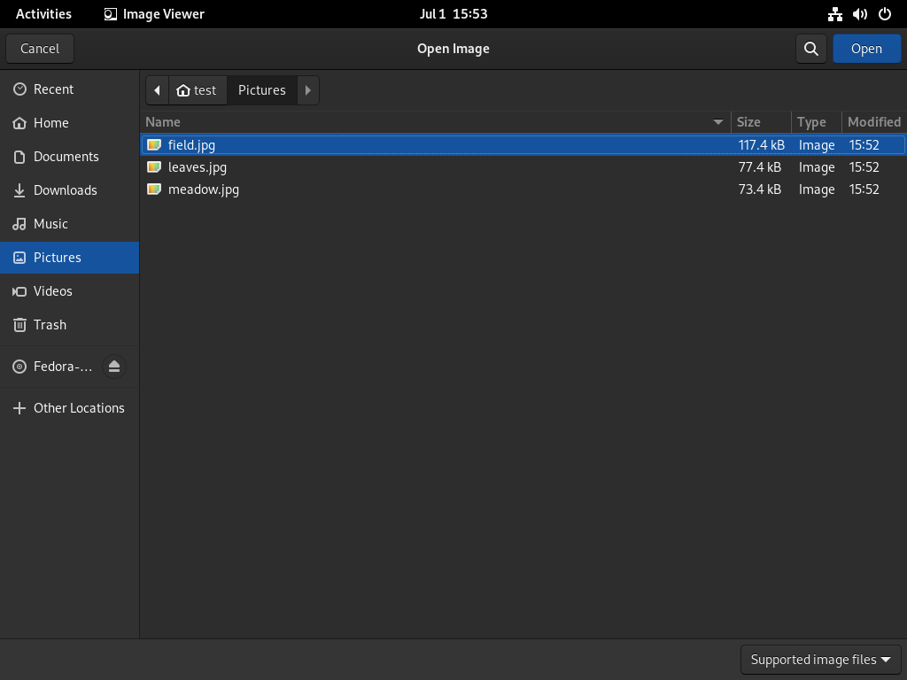Click the search magnifier icon button

pyautogui.click(x=811, y=49)
